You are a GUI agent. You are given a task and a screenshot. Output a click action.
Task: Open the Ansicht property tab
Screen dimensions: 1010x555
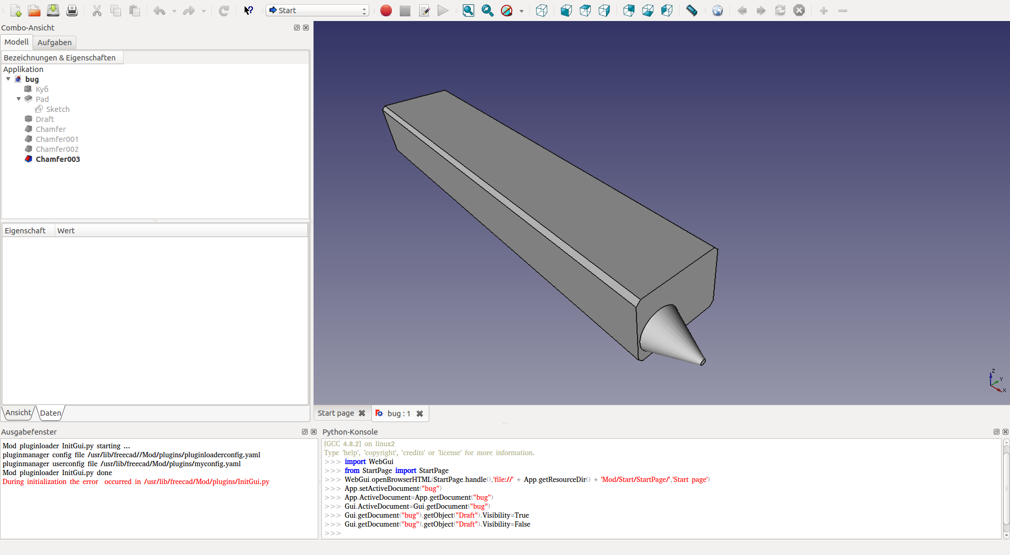(x=18, y=413)
